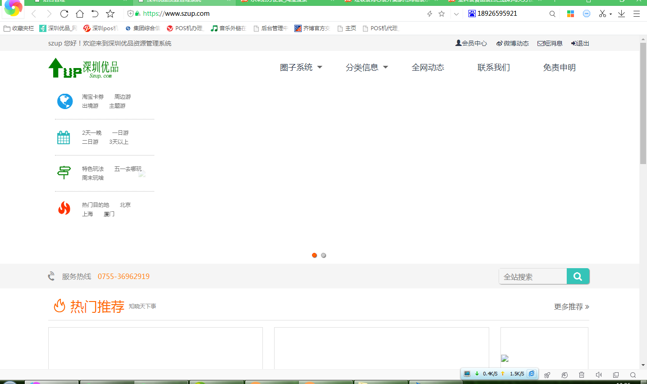Click the rocket speed-up icon in status bar
Viewport: 647px width, 384px height.
point(547,375)
